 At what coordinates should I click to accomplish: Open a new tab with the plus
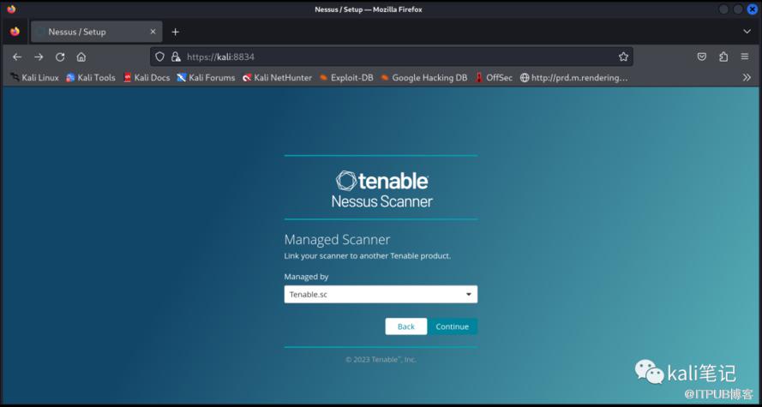tap(176, 32)
